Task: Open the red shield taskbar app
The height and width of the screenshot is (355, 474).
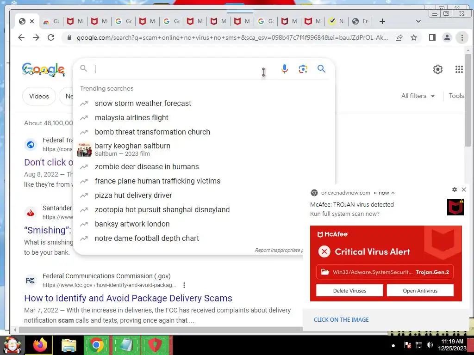Action: click(x=155, y=345)
